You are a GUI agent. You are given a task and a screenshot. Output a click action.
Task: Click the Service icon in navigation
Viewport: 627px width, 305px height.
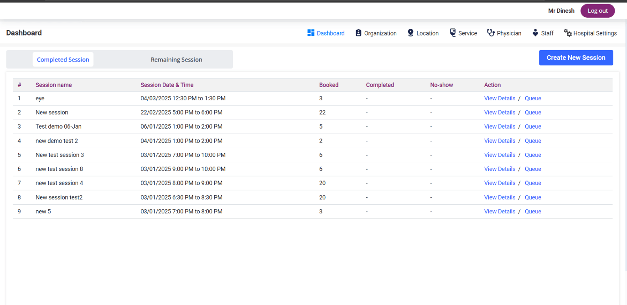(453, 33)
